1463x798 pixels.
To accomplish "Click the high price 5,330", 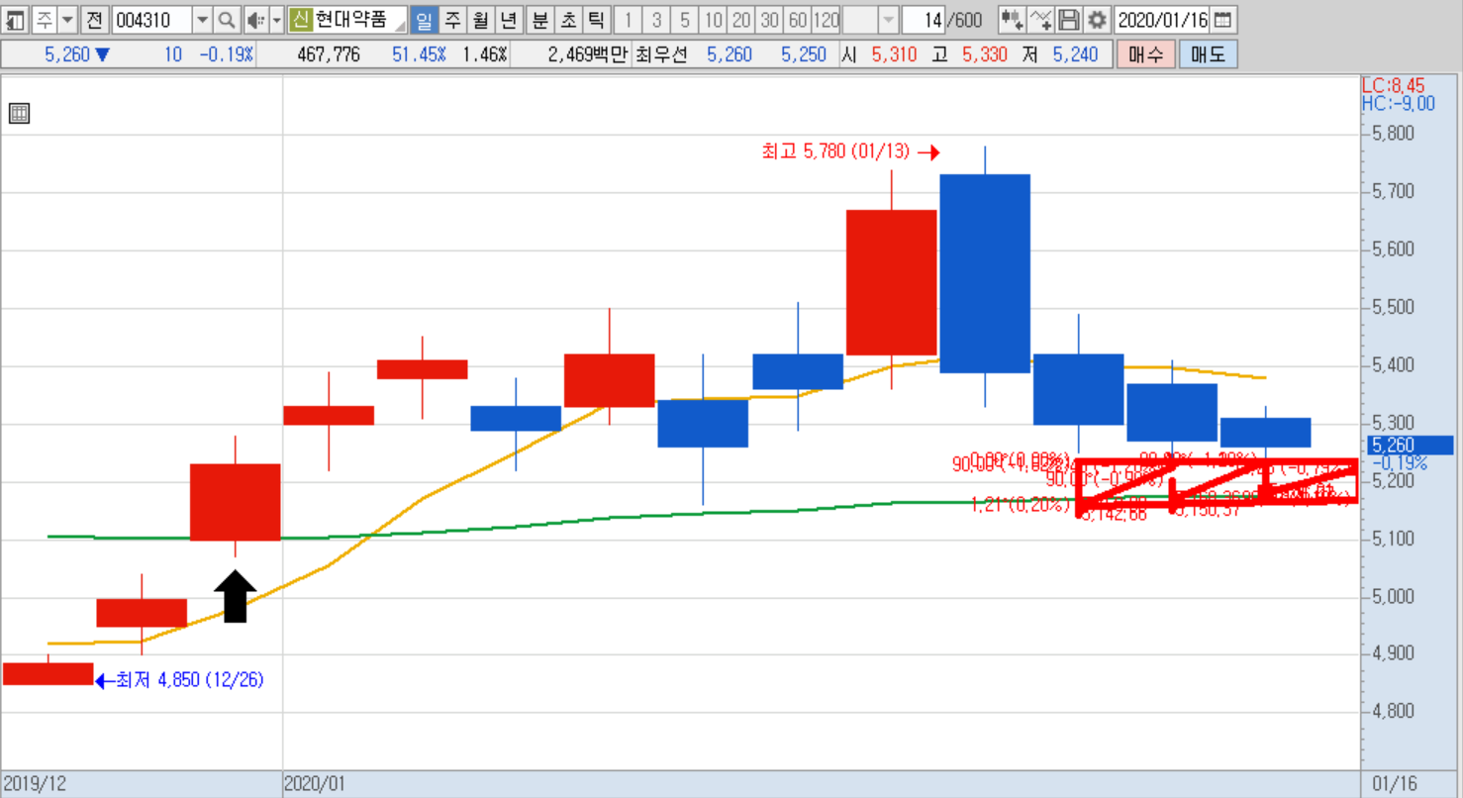I will [x=985, y=54].
